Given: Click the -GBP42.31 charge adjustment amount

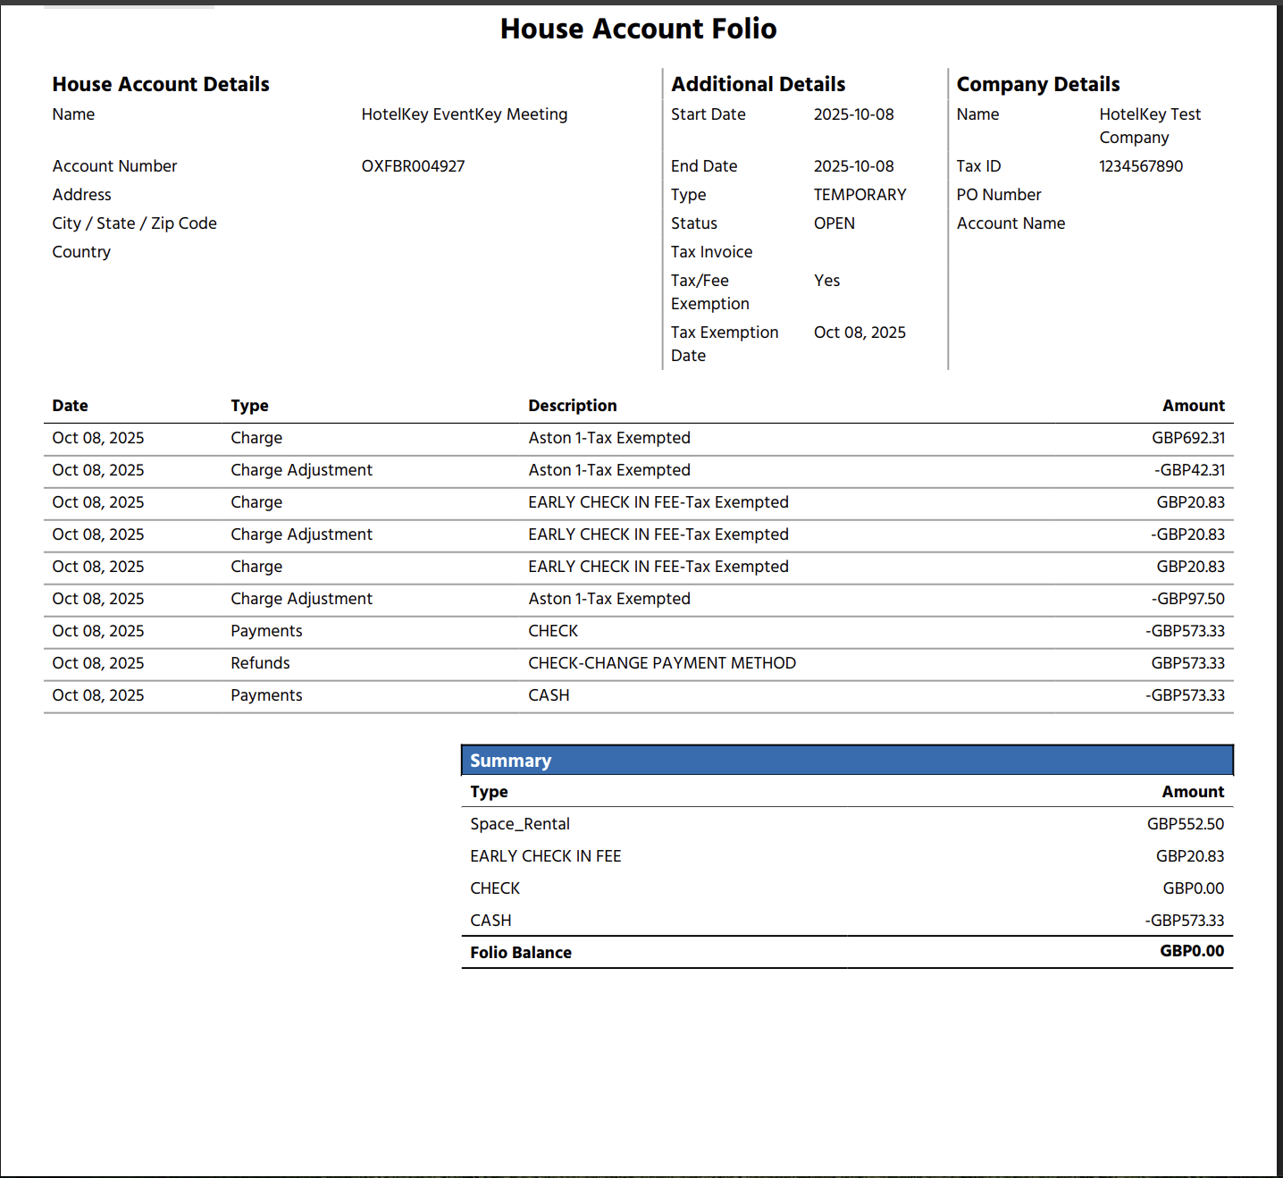Looking at the screenshot, I should tap(1189, 470).
